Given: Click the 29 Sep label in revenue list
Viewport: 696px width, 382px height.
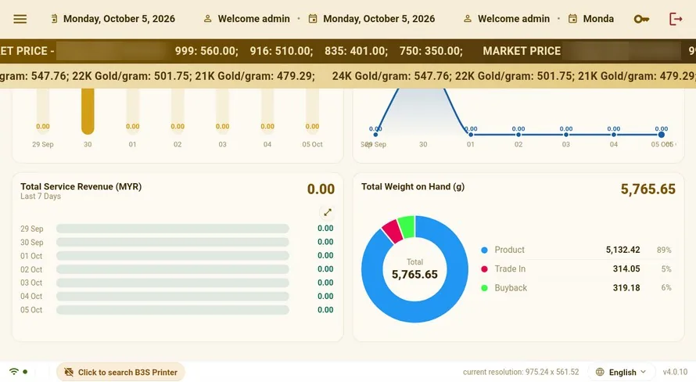Looking at the screenshot, I should coord(31,229).
